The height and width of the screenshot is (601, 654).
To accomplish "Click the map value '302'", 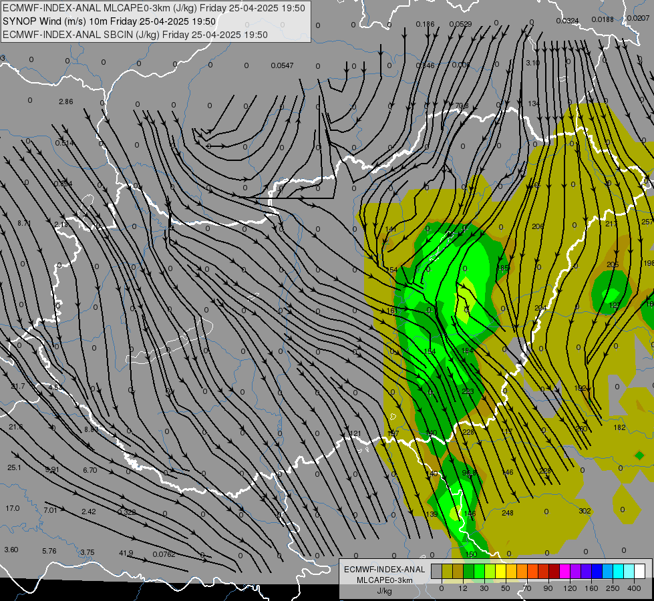I will coord(585,511).
